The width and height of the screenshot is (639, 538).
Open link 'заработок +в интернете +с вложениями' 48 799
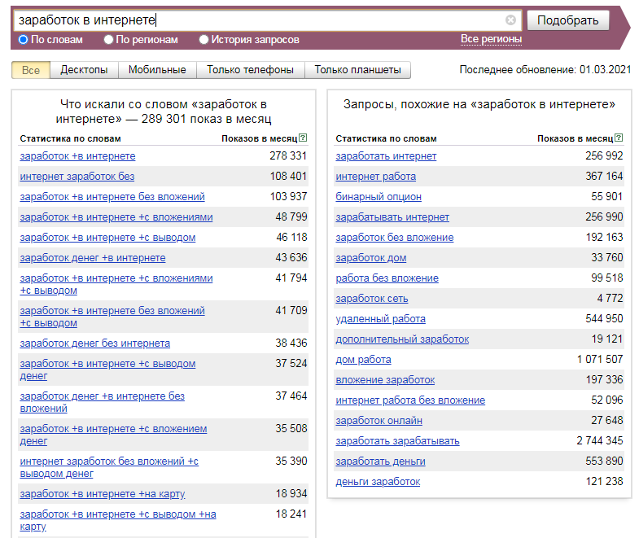click(x=116, y=217)
